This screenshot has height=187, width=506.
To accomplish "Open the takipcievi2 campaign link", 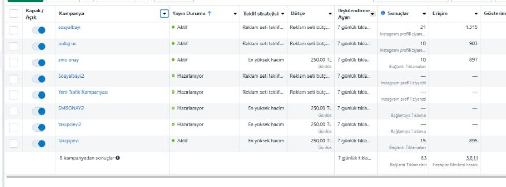I will [70, 124].
